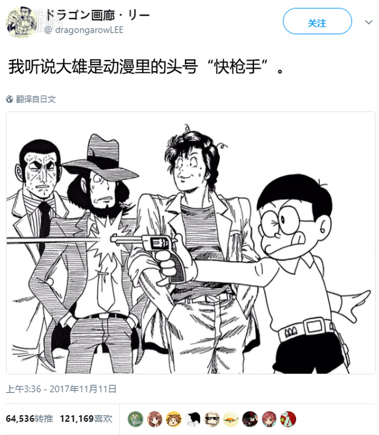Image resolution: width=379 pixels, height=435 pixels.
Task: Open the red and mint liker avatar
Action: [x=288, y=419]
